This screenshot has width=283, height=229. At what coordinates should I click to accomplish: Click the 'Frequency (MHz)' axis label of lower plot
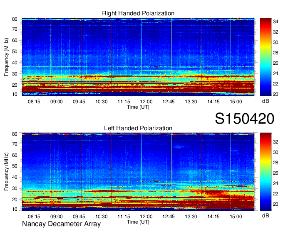pos(6,172)
